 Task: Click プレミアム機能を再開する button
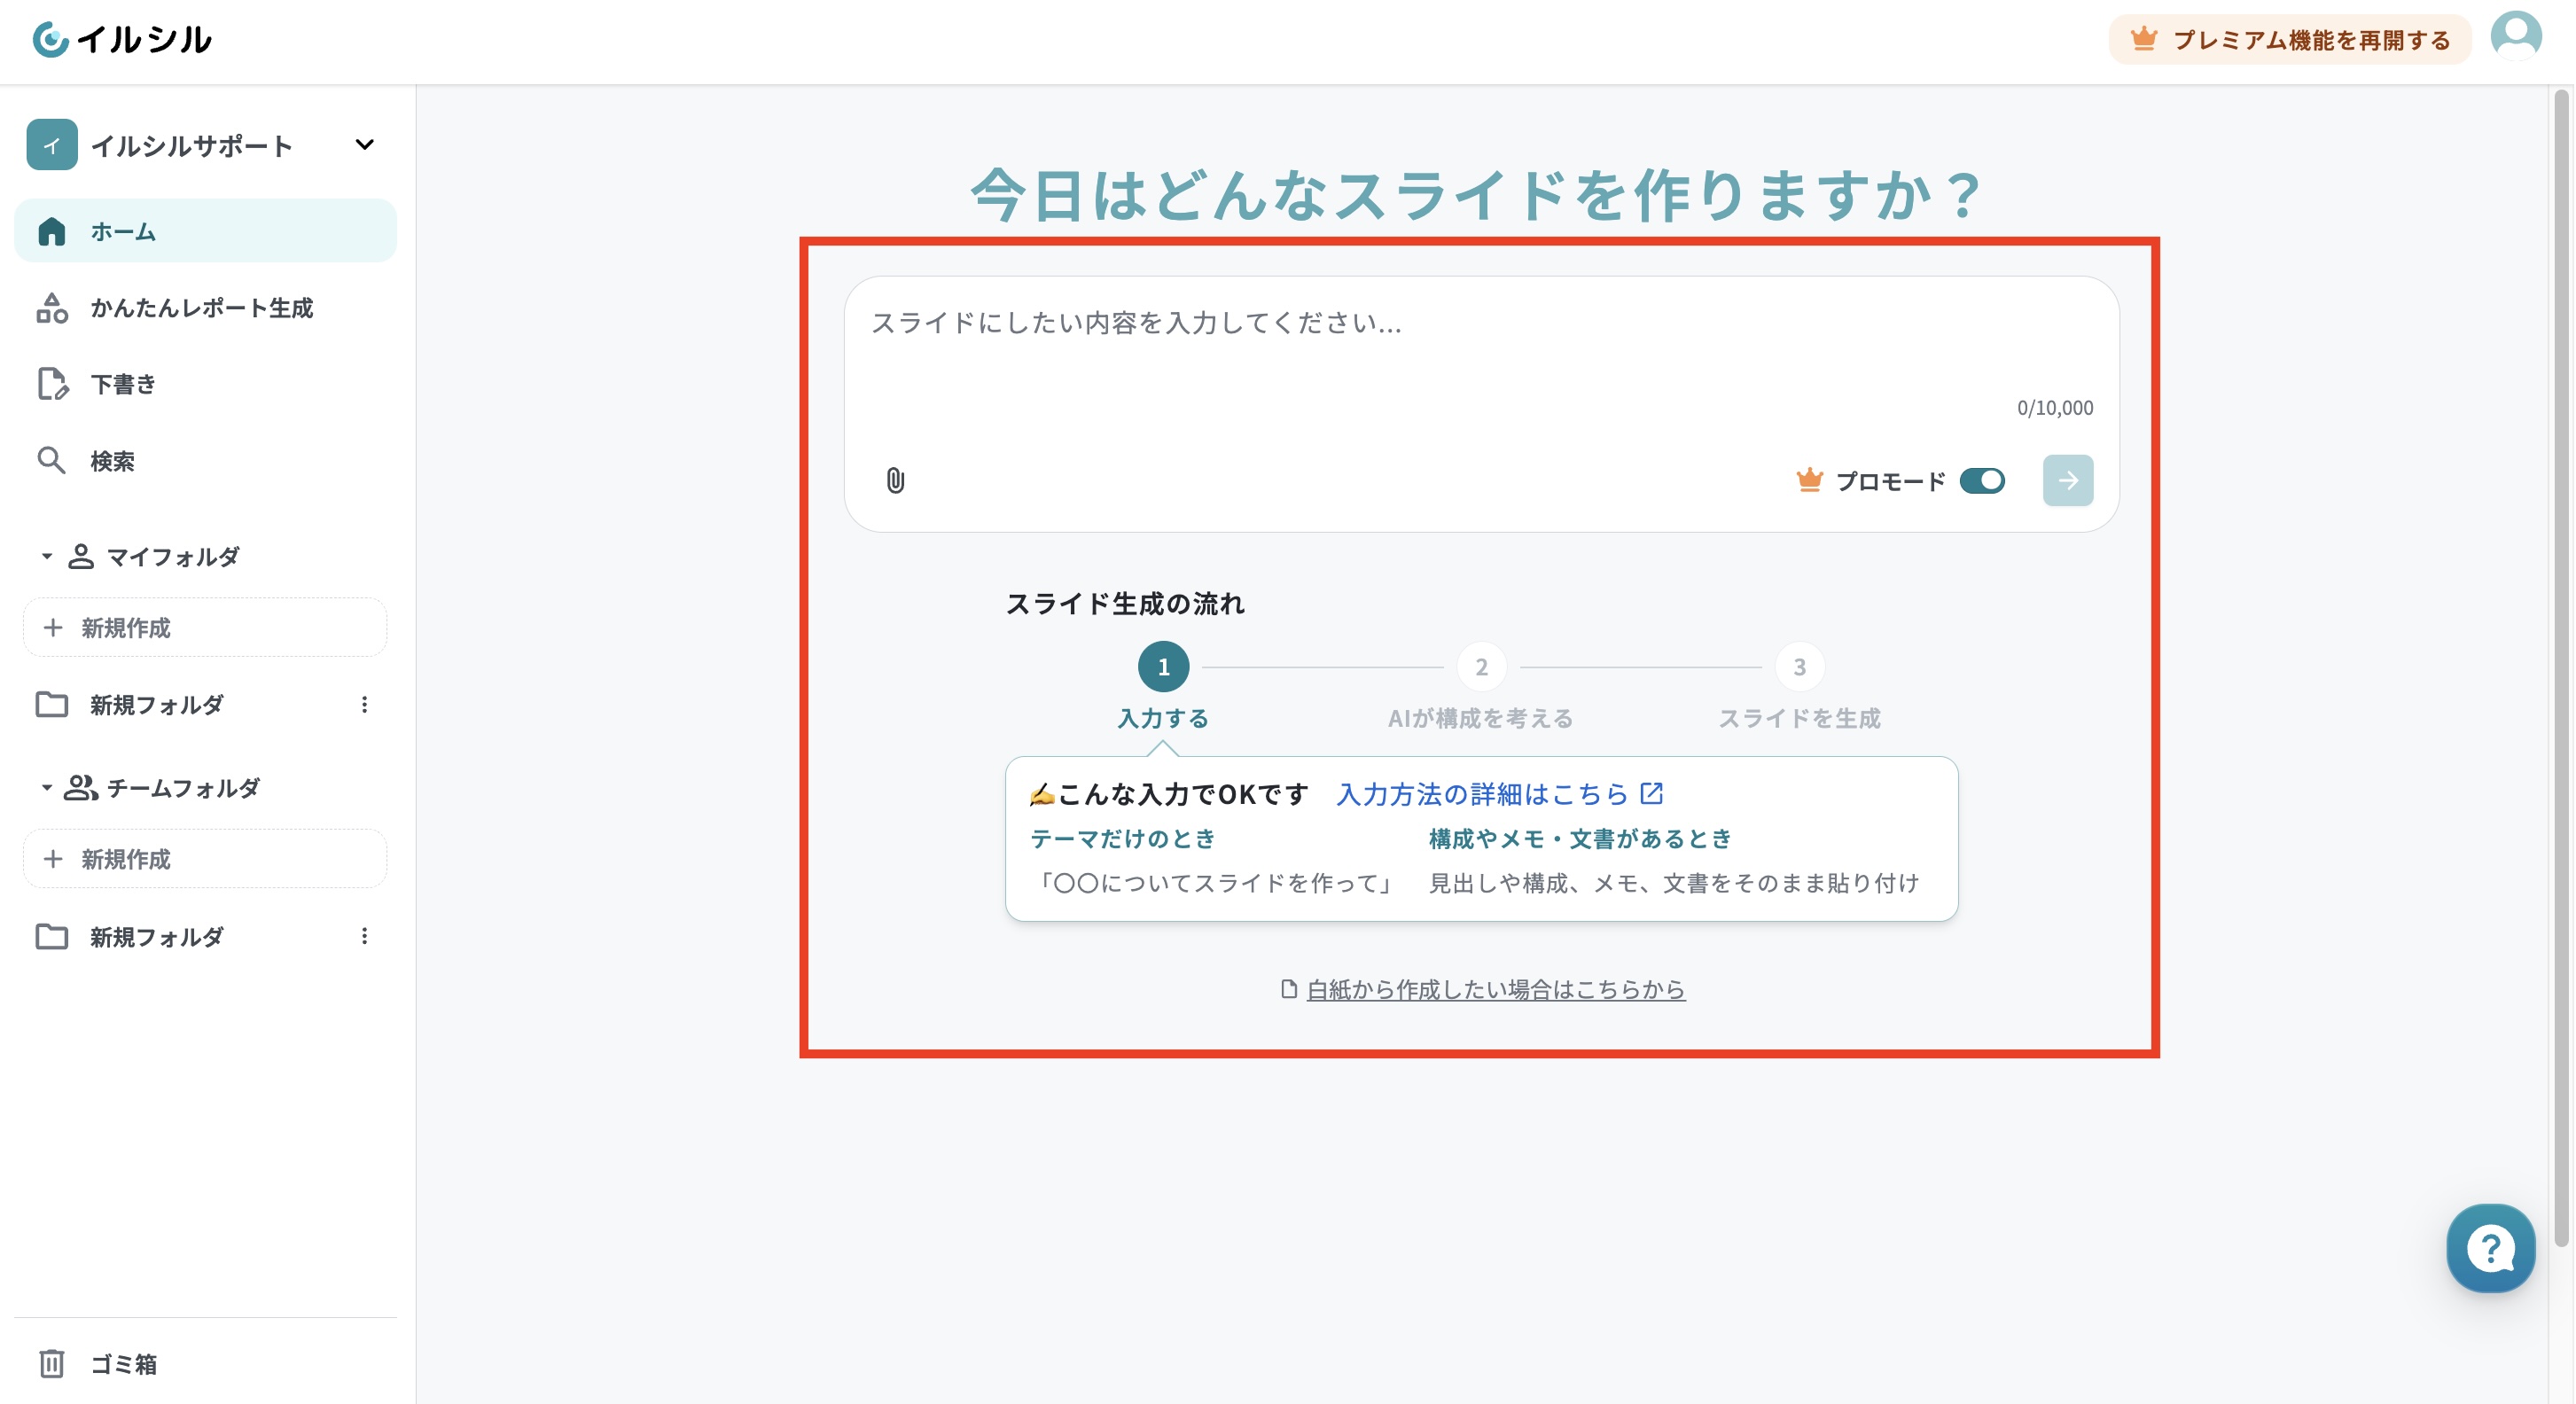pyautogui.click(x=2289, y=40)
